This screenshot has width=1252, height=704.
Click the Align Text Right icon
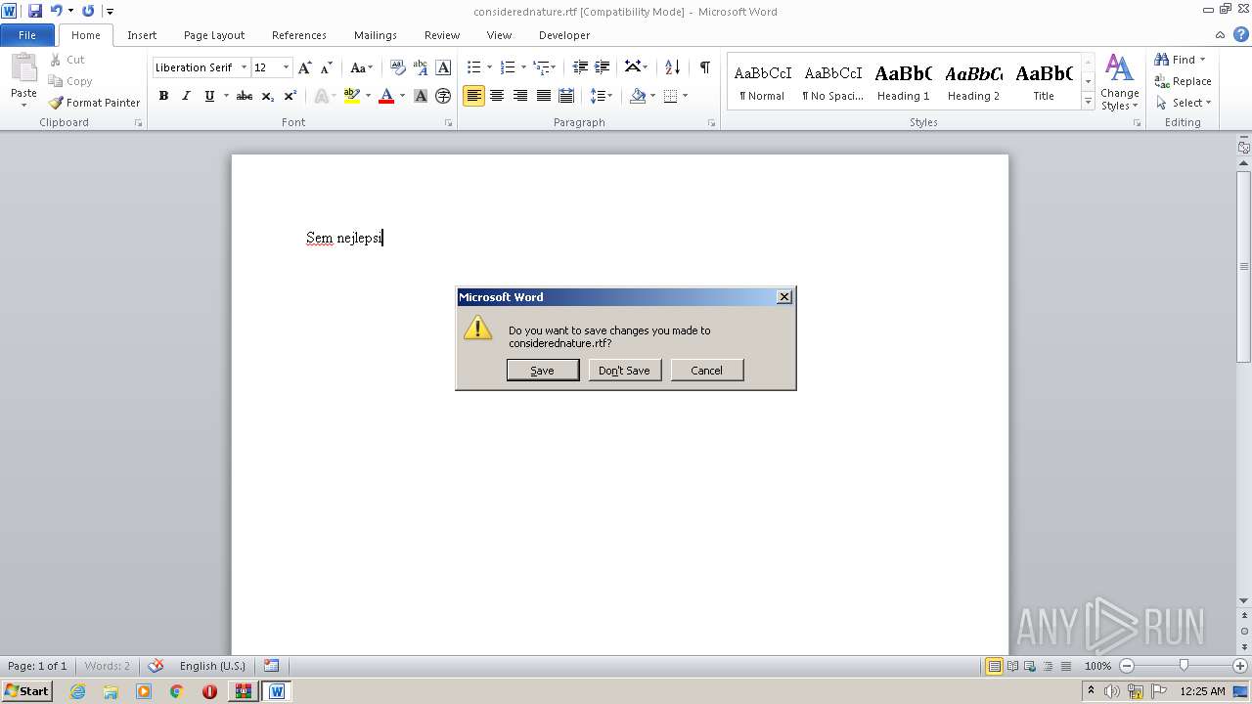pyautogui.click(x=520, y=96)
